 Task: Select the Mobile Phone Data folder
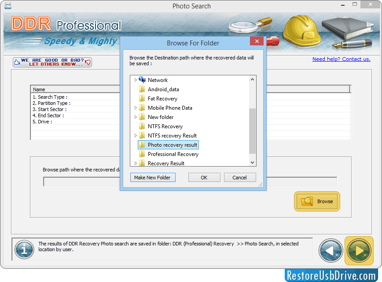click(170, 108)
